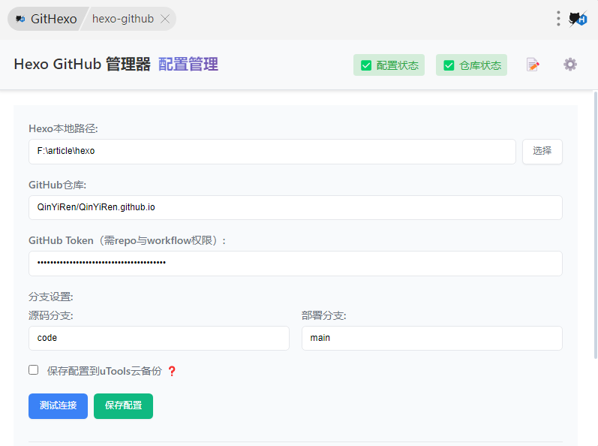Click the vertical scrollbar on the right

click(x=595, y=225)
